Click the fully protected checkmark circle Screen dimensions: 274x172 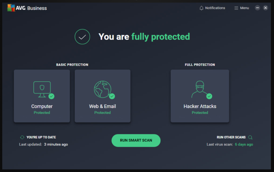tap(82, 36)
